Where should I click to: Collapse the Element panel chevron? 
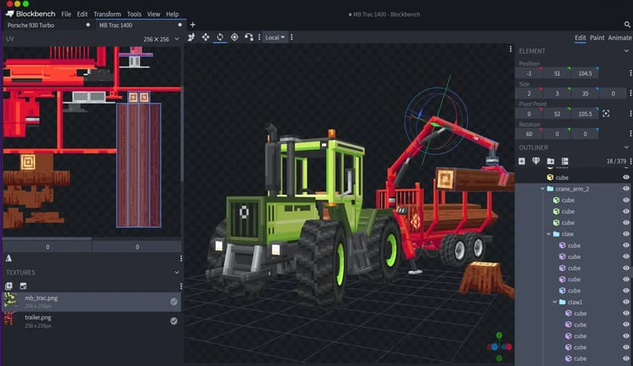point(626,51)
